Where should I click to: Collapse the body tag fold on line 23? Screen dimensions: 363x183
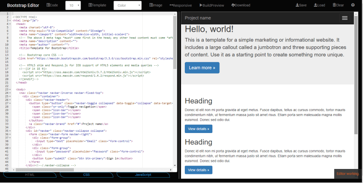(10, 90)
